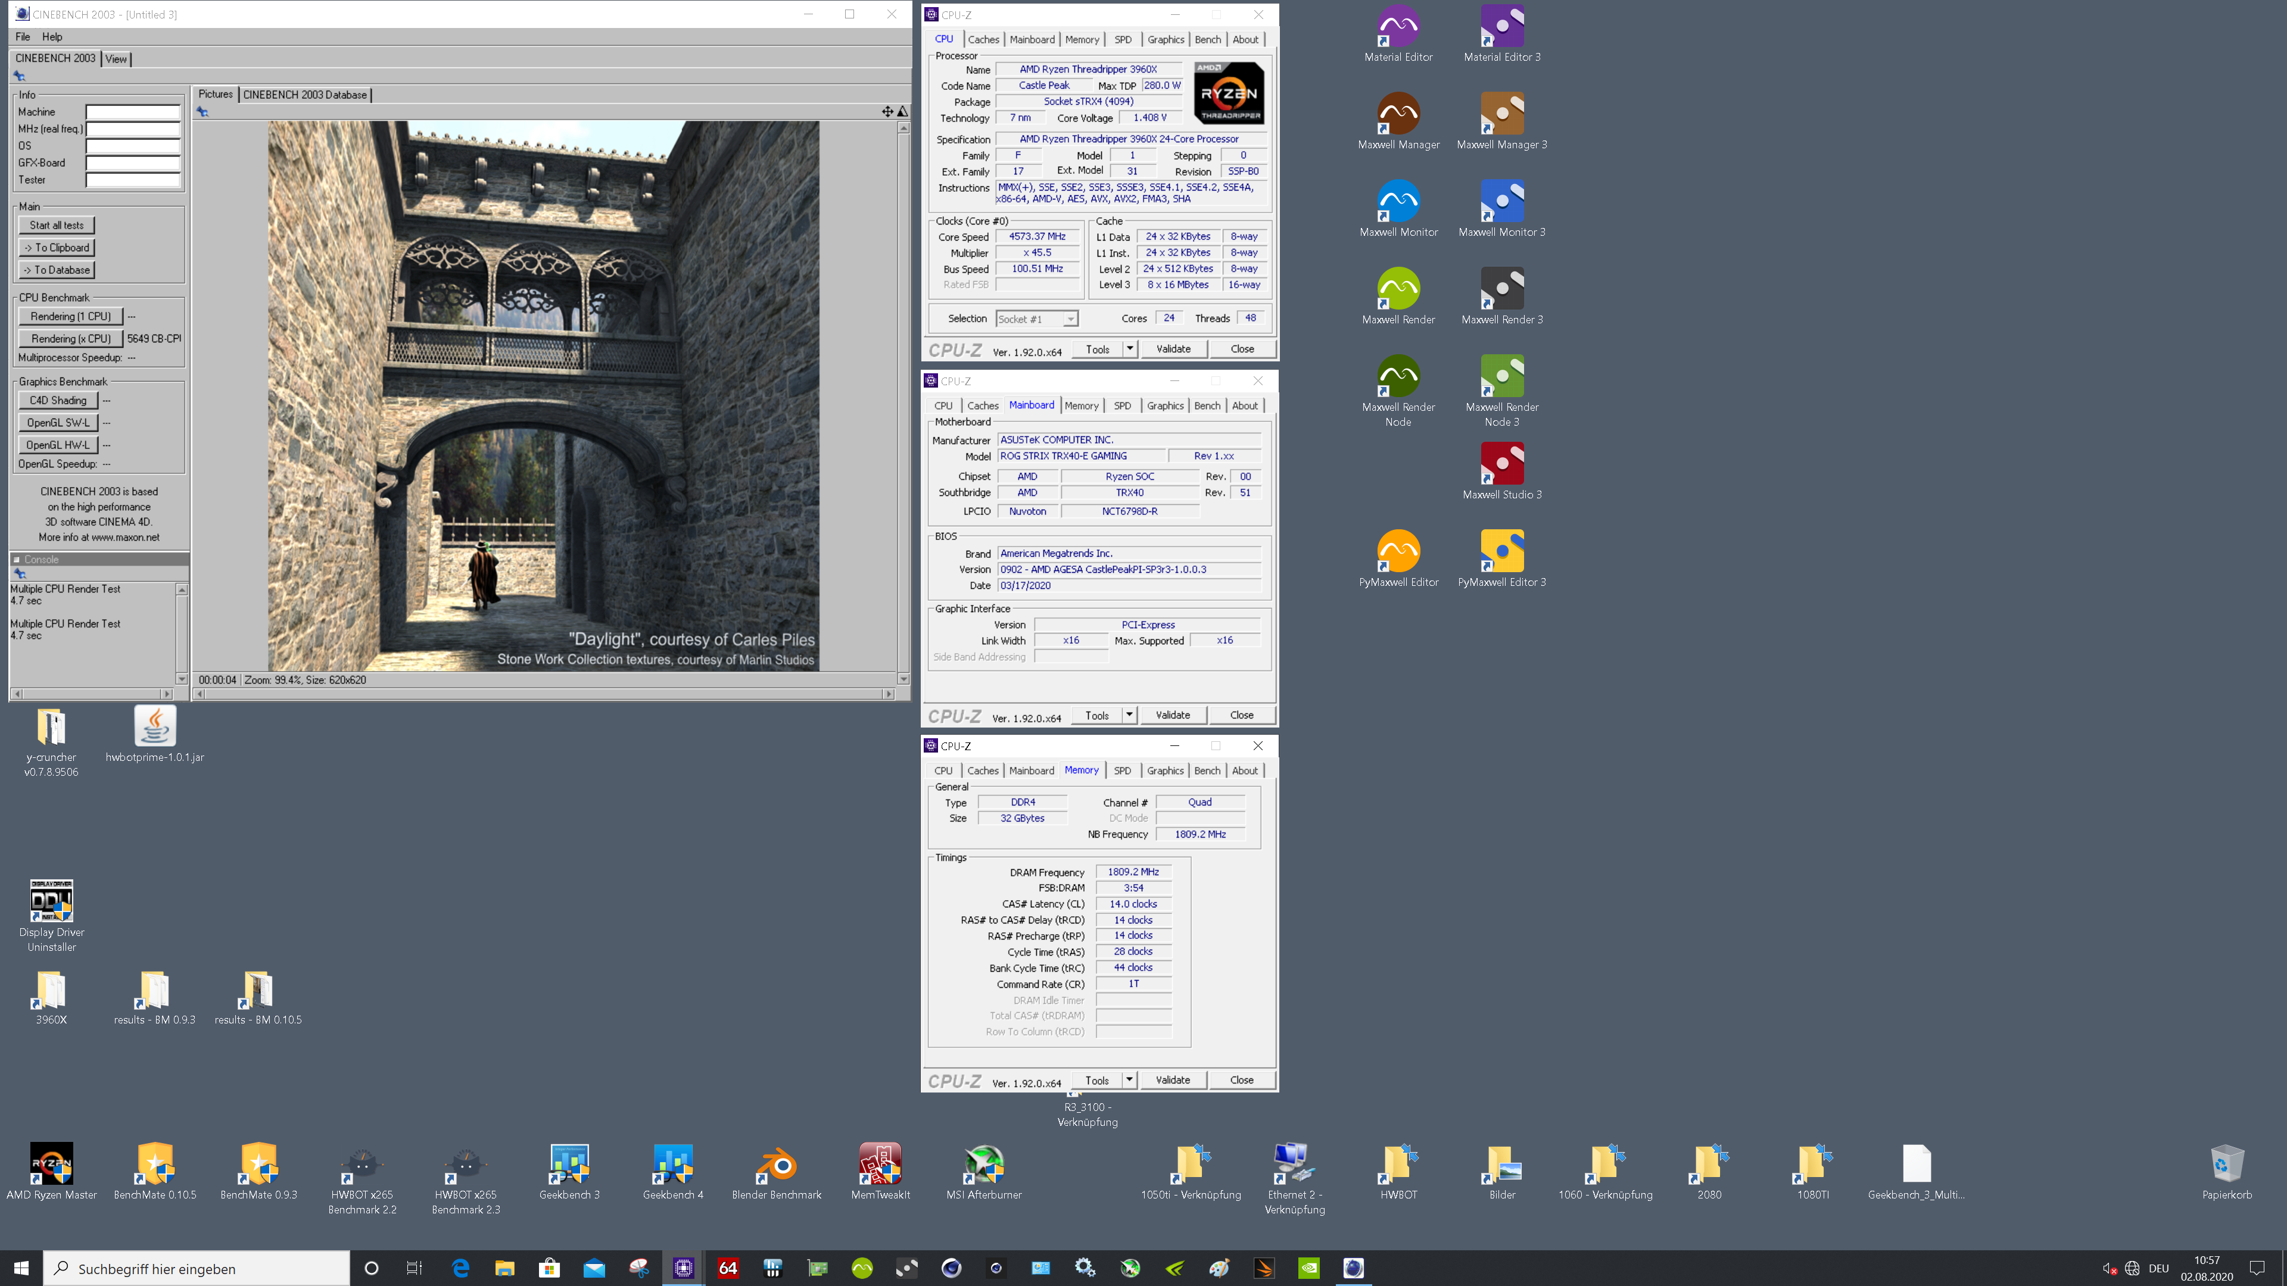Click the Start all tests button

coord(57,226)
